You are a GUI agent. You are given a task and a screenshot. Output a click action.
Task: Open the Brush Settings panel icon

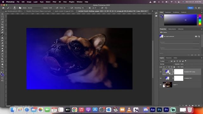(20, 8)
